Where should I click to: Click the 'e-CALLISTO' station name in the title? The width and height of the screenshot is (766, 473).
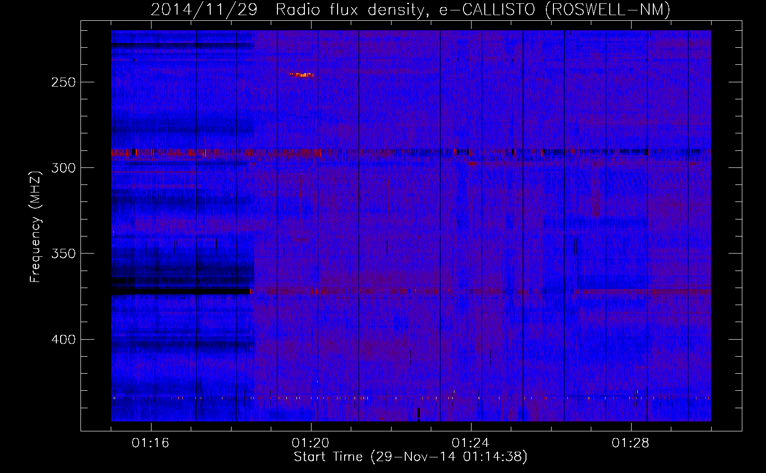coord(487,9)
